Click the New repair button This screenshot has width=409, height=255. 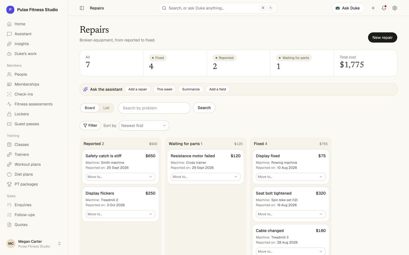(382, 37)
